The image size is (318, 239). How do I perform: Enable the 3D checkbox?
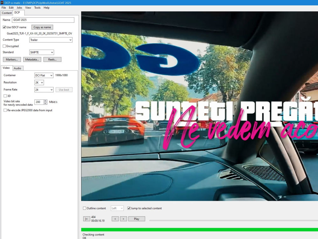pos(5,96)
